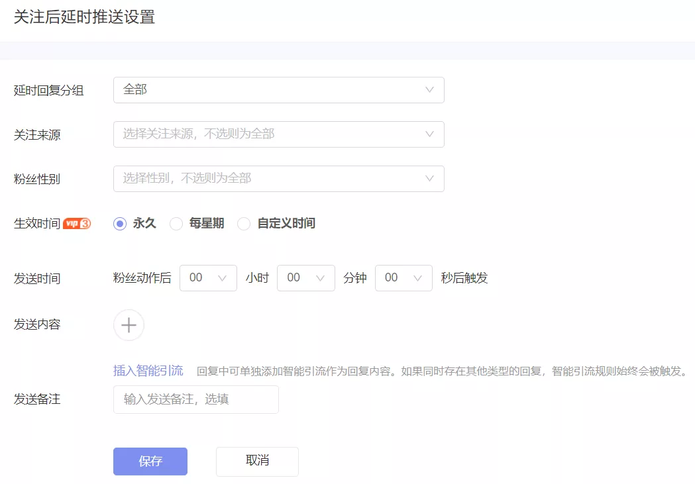695x484 pixels.
Task: Select the 每星期 radio option
Action: 176,224
